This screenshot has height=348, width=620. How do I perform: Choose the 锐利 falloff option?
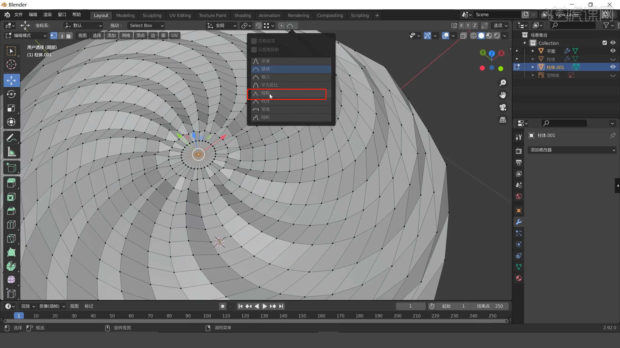tap(287, 93)
